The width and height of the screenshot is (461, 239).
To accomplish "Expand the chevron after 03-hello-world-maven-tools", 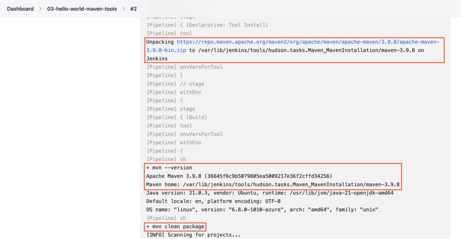I will pyautogui.click(x=123, y=9).
